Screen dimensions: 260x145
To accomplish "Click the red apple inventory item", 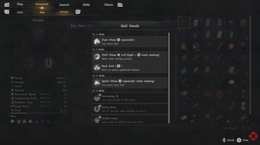I will [x=231, y=46].
